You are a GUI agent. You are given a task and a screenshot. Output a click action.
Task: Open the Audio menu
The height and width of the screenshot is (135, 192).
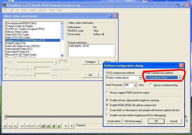(33, 10)
